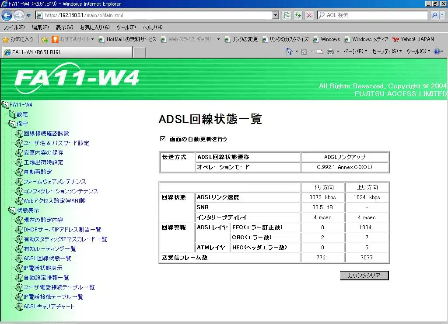Click the Add to Favorites star icon

[45, 39]
